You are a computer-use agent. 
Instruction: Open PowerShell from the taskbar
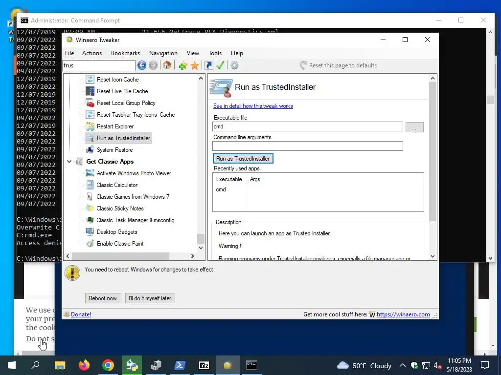pos(180,365)
